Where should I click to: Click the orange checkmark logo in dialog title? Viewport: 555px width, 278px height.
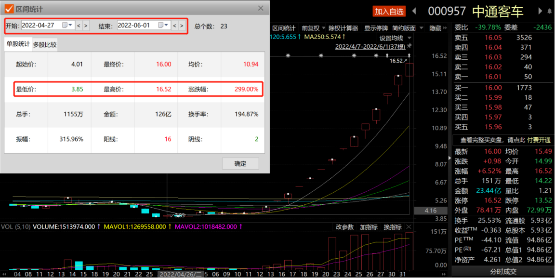[9, 9]
